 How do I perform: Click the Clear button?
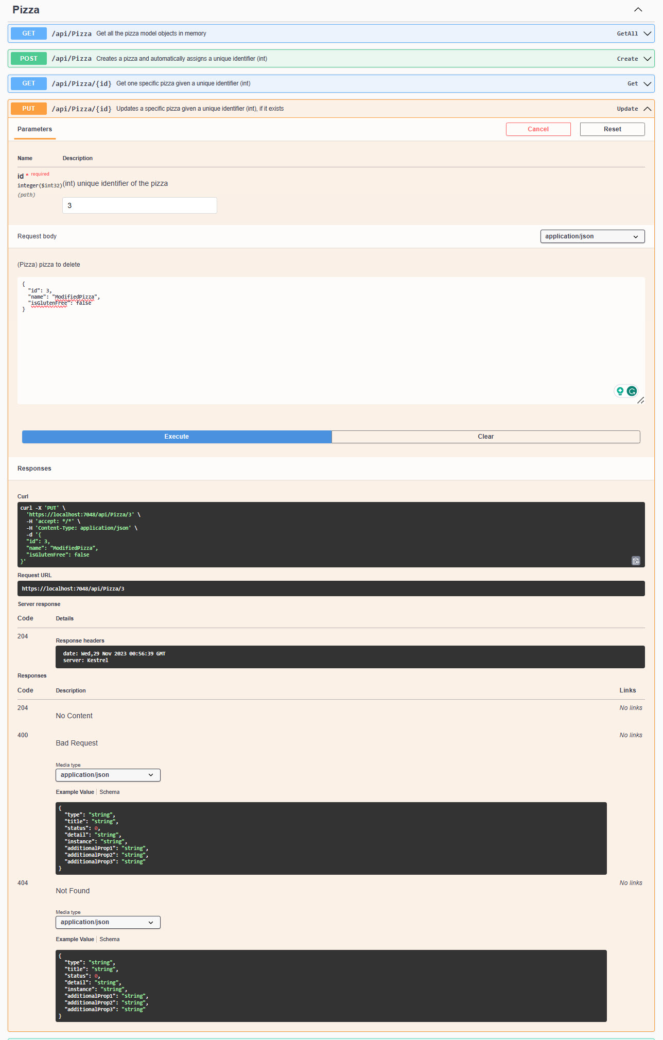click(485, 437)
